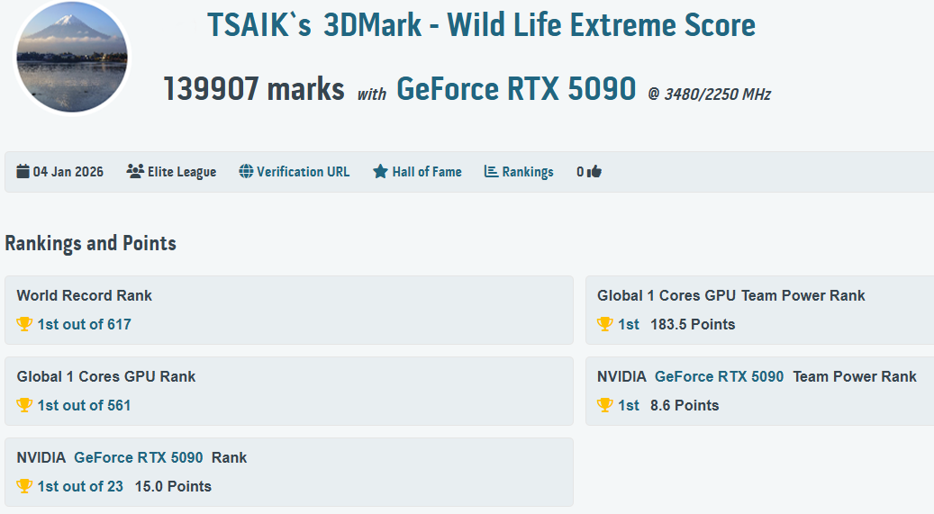
Task: Open the "1st out of 617" world record ranking
Action: [84, 324]
